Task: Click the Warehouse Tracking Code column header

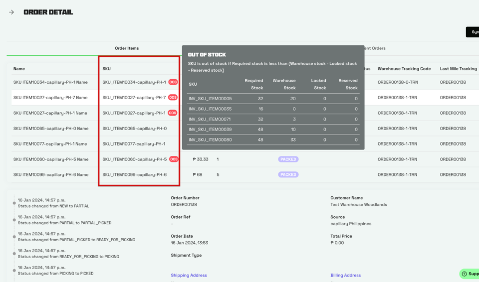Action: point(404,69)
